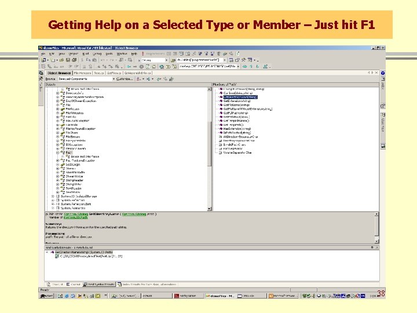Select the Path class in Objects tree
Viewport: 417px width, 313px height.
tap(68, 153)
